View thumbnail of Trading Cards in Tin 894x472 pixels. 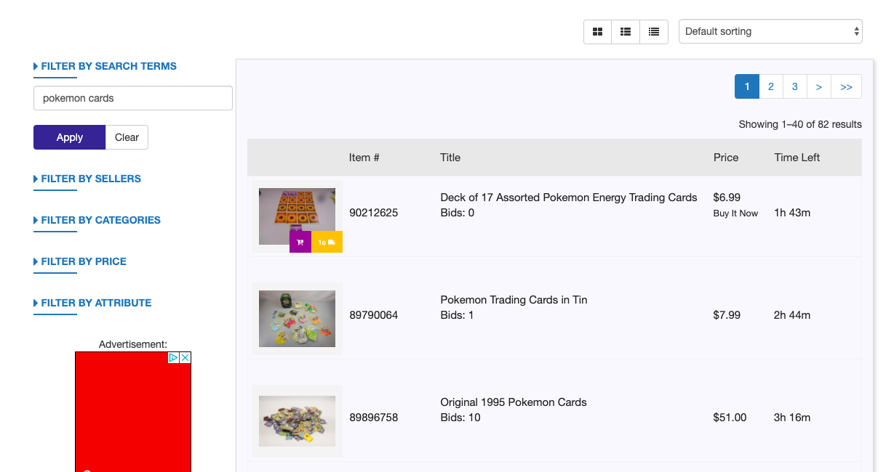click(x=297, y=319)
